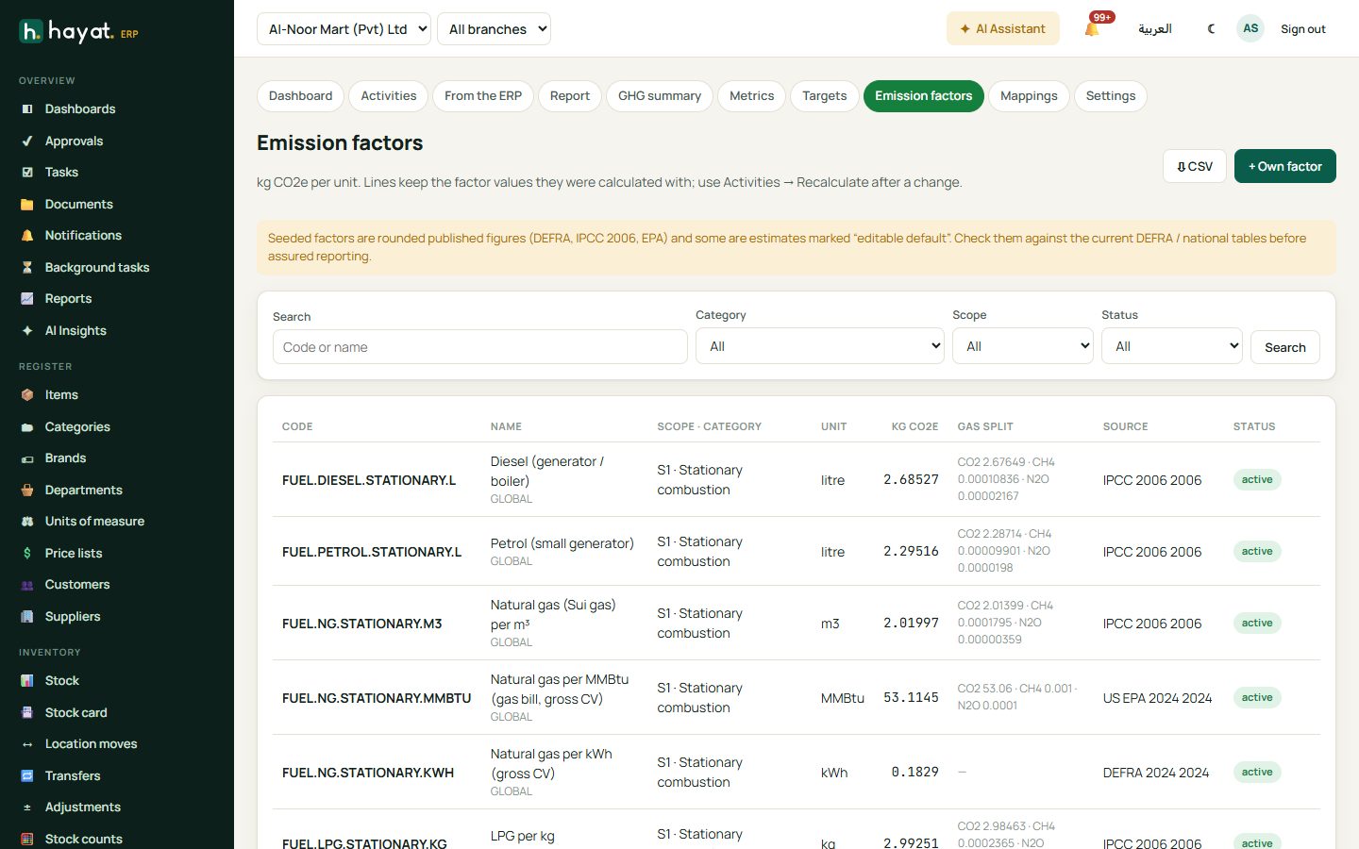Click the Own factor button
The image size is (1359, 849).
tap(1284, 166)
